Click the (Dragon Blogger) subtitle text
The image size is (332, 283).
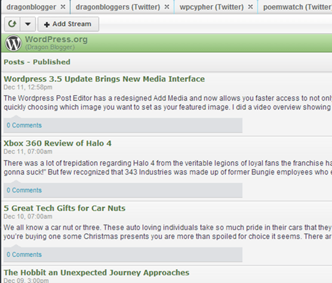[50, 47]
